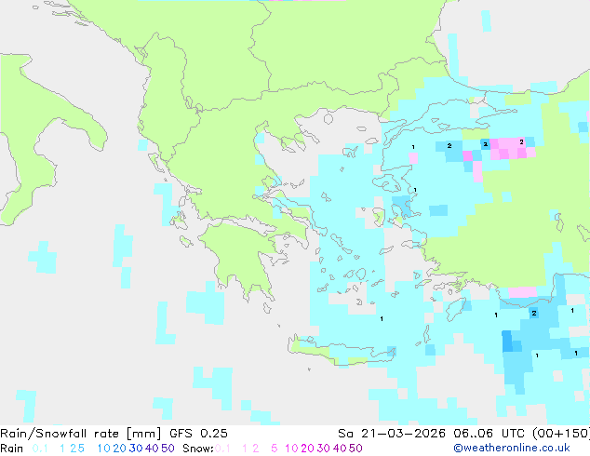Screen dimensions: 590x456
Task: Pick the Rain legend 30 value
Action: click(x=136, y=449)
